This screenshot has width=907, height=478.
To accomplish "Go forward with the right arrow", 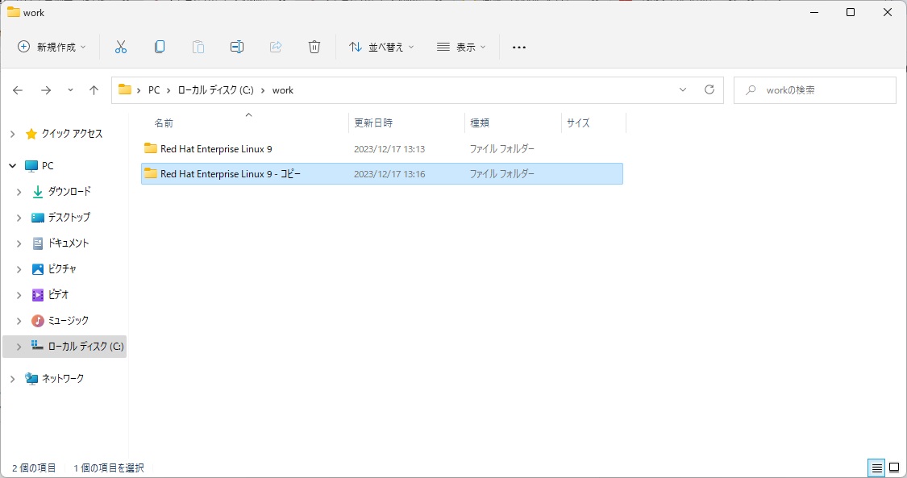I will [46, 90].
